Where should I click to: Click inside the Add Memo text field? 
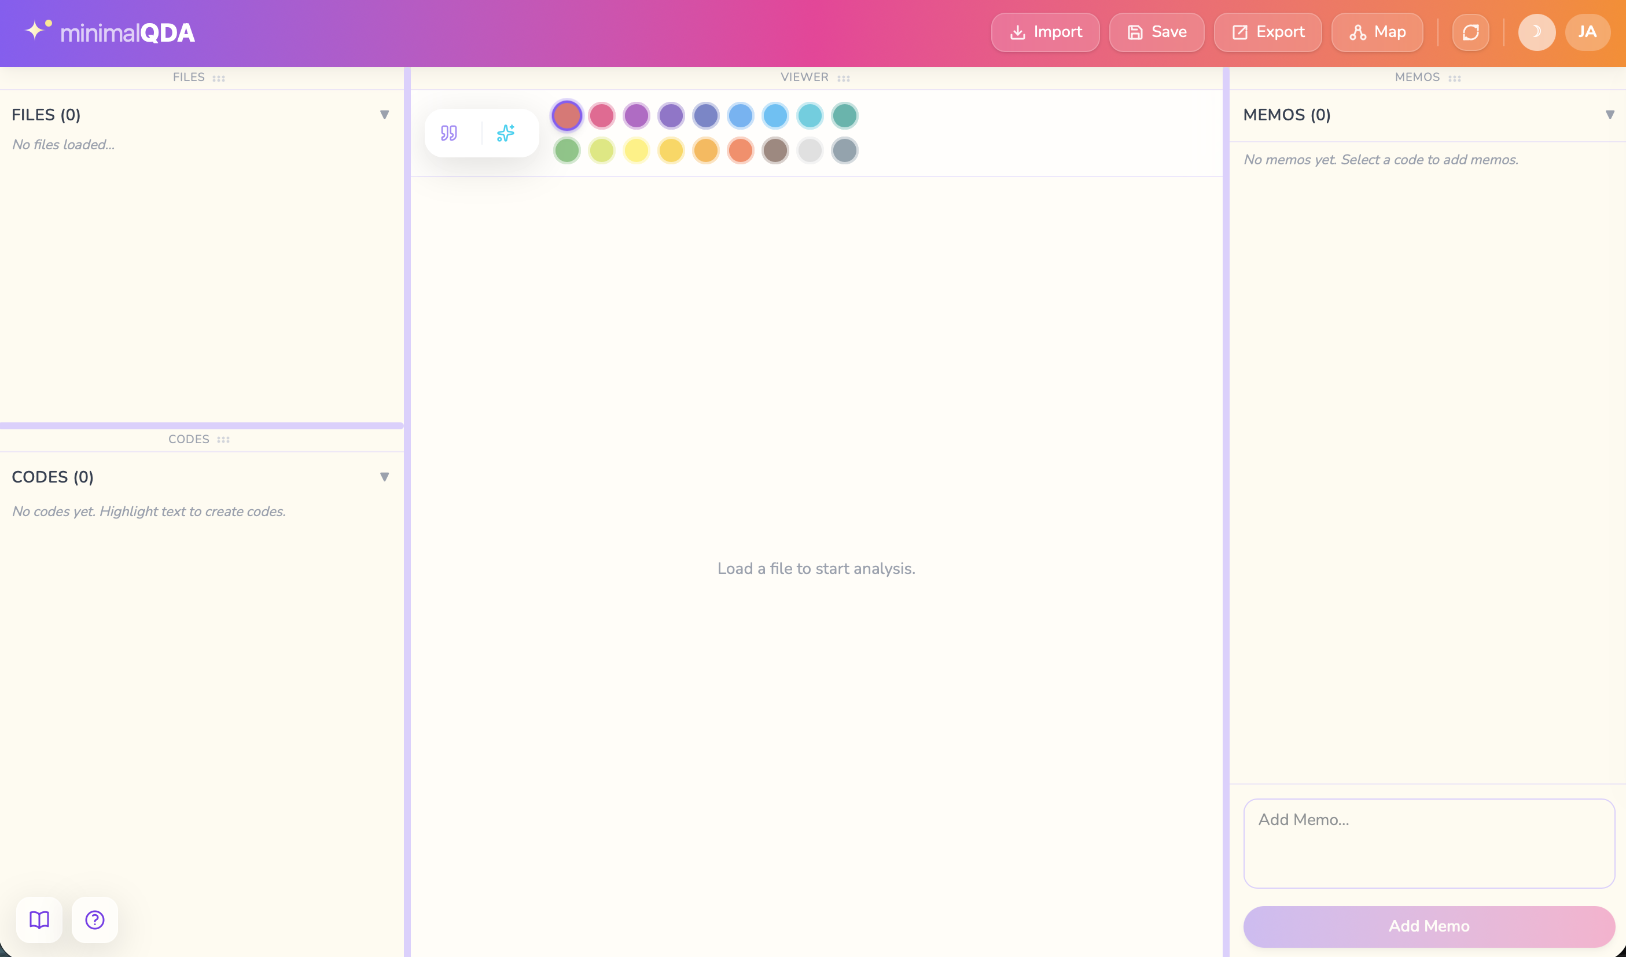1428,843
